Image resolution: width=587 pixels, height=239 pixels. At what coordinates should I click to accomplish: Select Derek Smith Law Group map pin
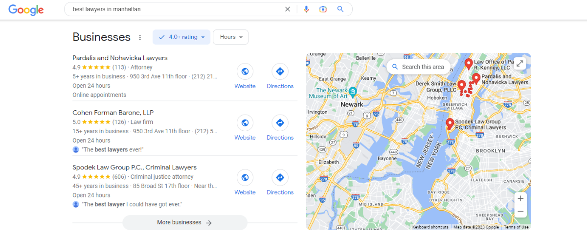point(461,87)
